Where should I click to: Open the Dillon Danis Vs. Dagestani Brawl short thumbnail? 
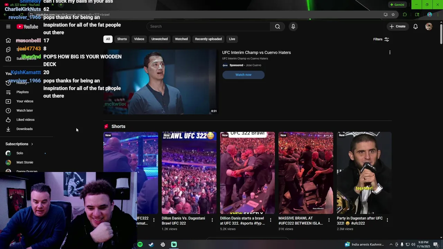coord(189,173)
